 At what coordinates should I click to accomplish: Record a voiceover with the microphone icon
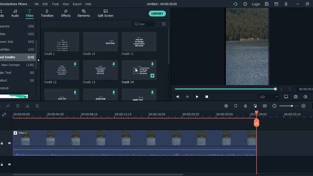246,106
